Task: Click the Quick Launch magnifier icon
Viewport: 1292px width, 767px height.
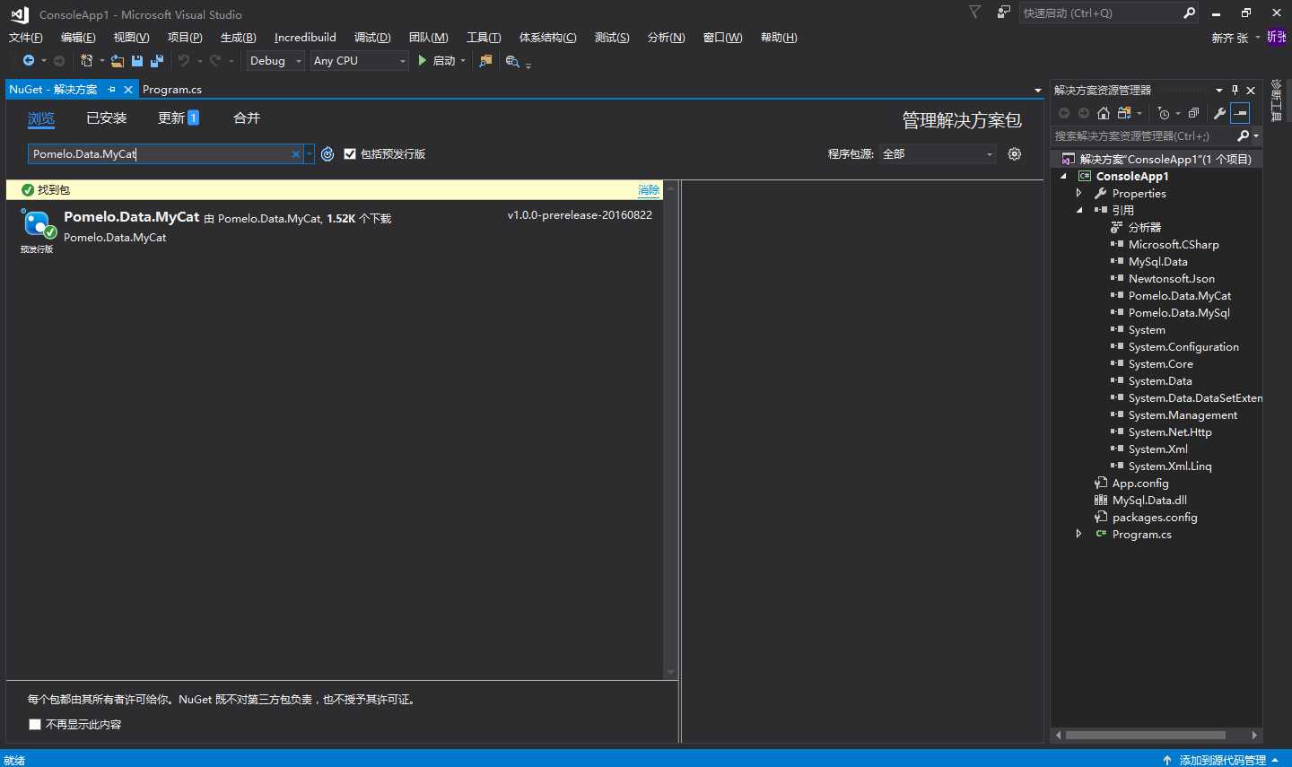Action: coord(1190,13)
